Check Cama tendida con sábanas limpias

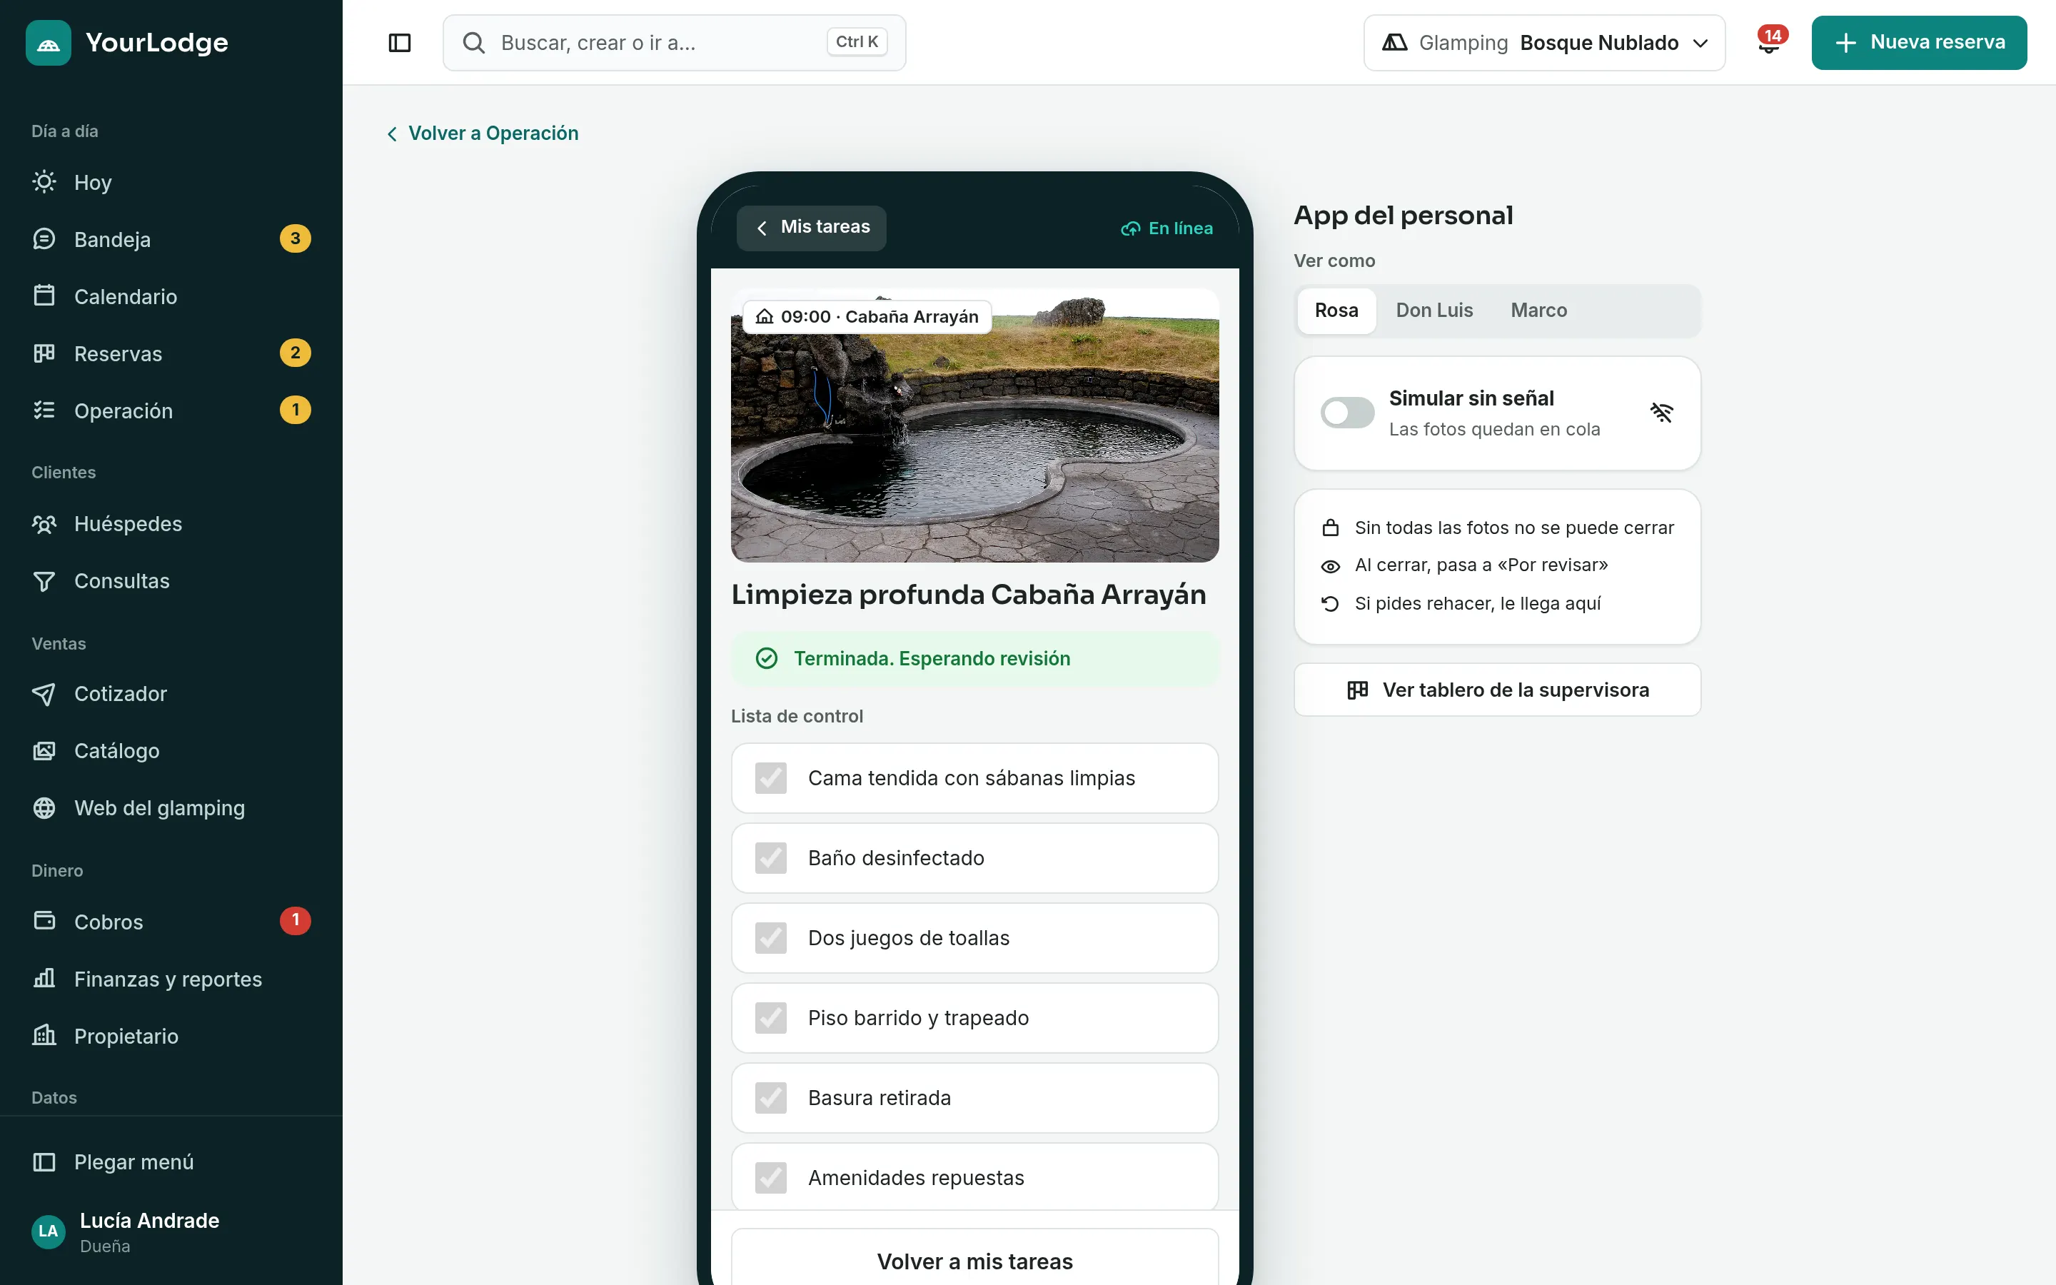pos(770,777)
